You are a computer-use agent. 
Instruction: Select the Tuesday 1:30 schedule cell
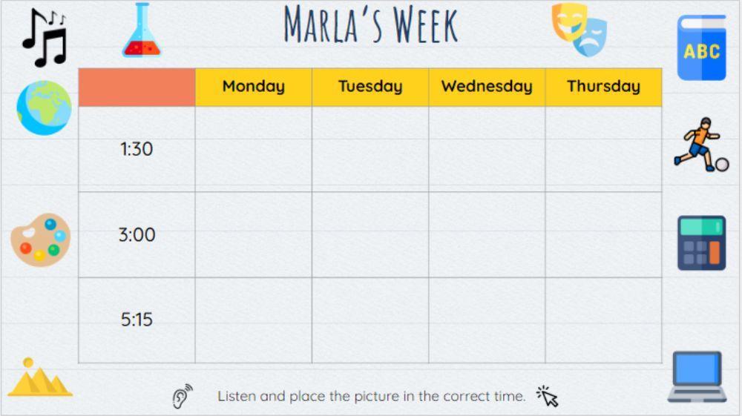[370, 149]
